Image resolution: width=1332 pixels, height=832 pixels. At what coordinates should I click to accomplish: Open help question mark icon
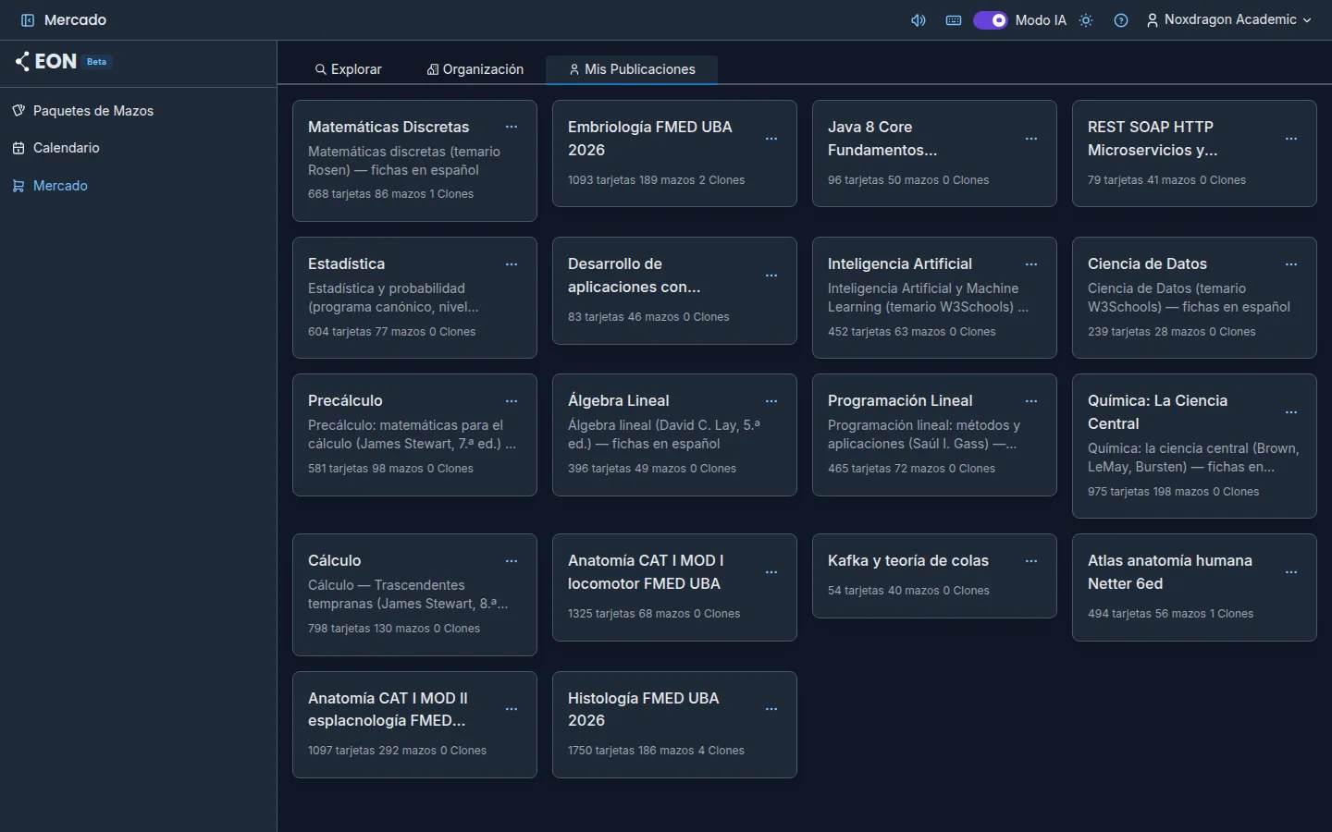(x=1121, y=20)
